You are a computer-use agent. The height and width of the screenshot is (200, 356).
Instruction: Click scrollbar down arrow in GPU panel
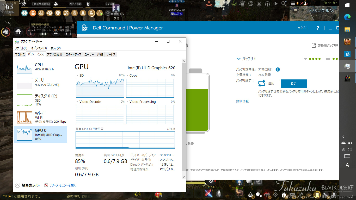click(x=184, y=177)
